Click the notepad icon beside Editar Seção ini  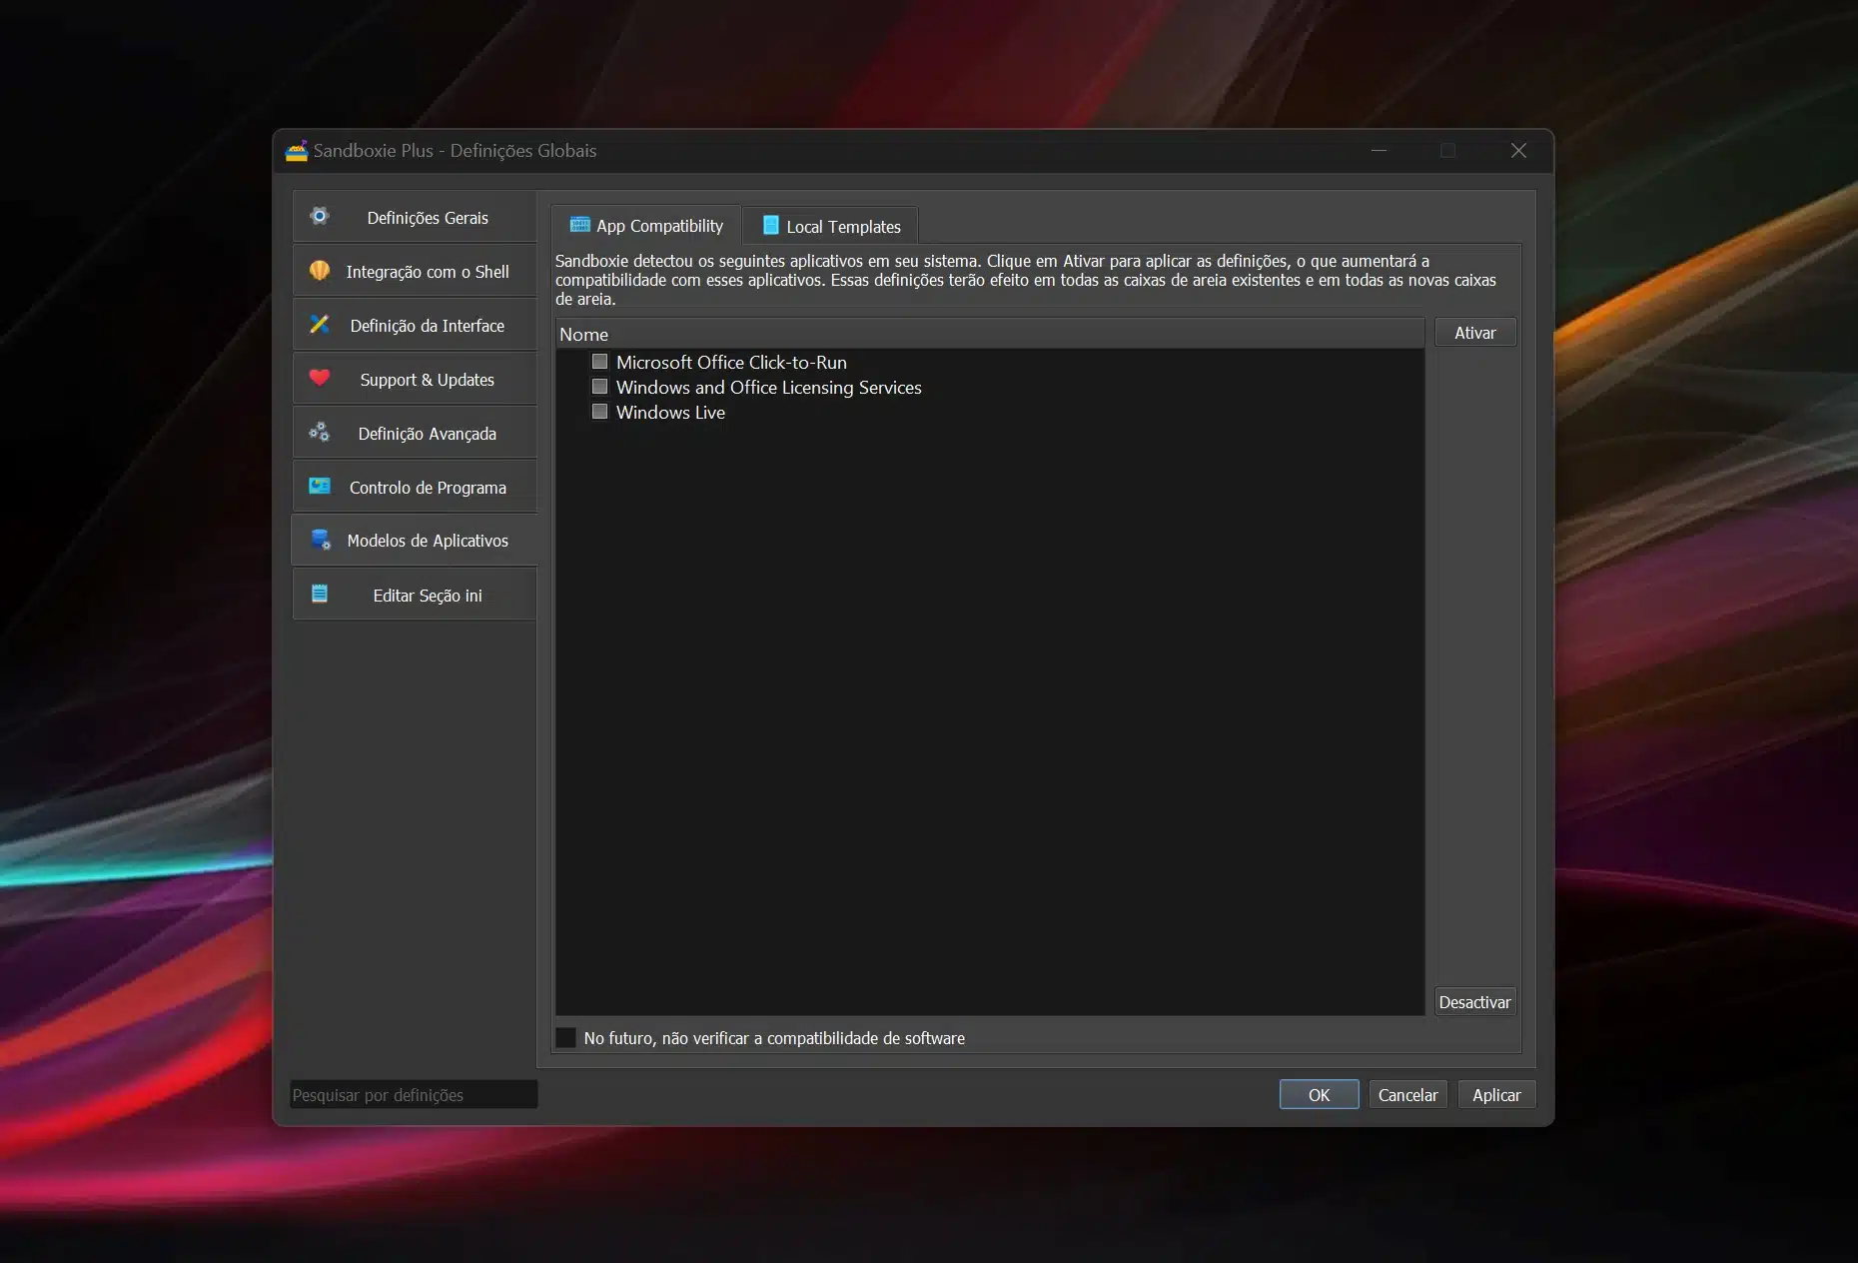[320, 594]
